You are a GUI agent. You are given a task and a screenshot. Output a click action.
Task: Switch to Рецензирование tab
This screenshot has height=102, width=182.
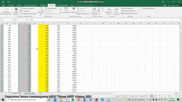pos(62,5)
